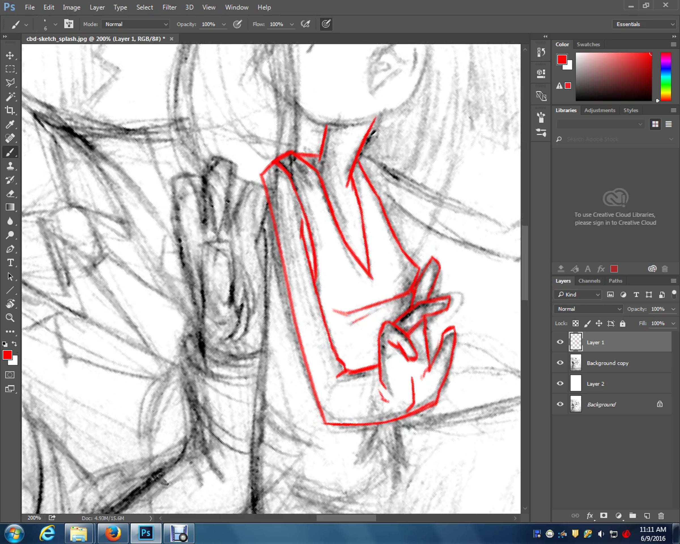Choose the Clone Stamp tool

click(x=10, y=166)
